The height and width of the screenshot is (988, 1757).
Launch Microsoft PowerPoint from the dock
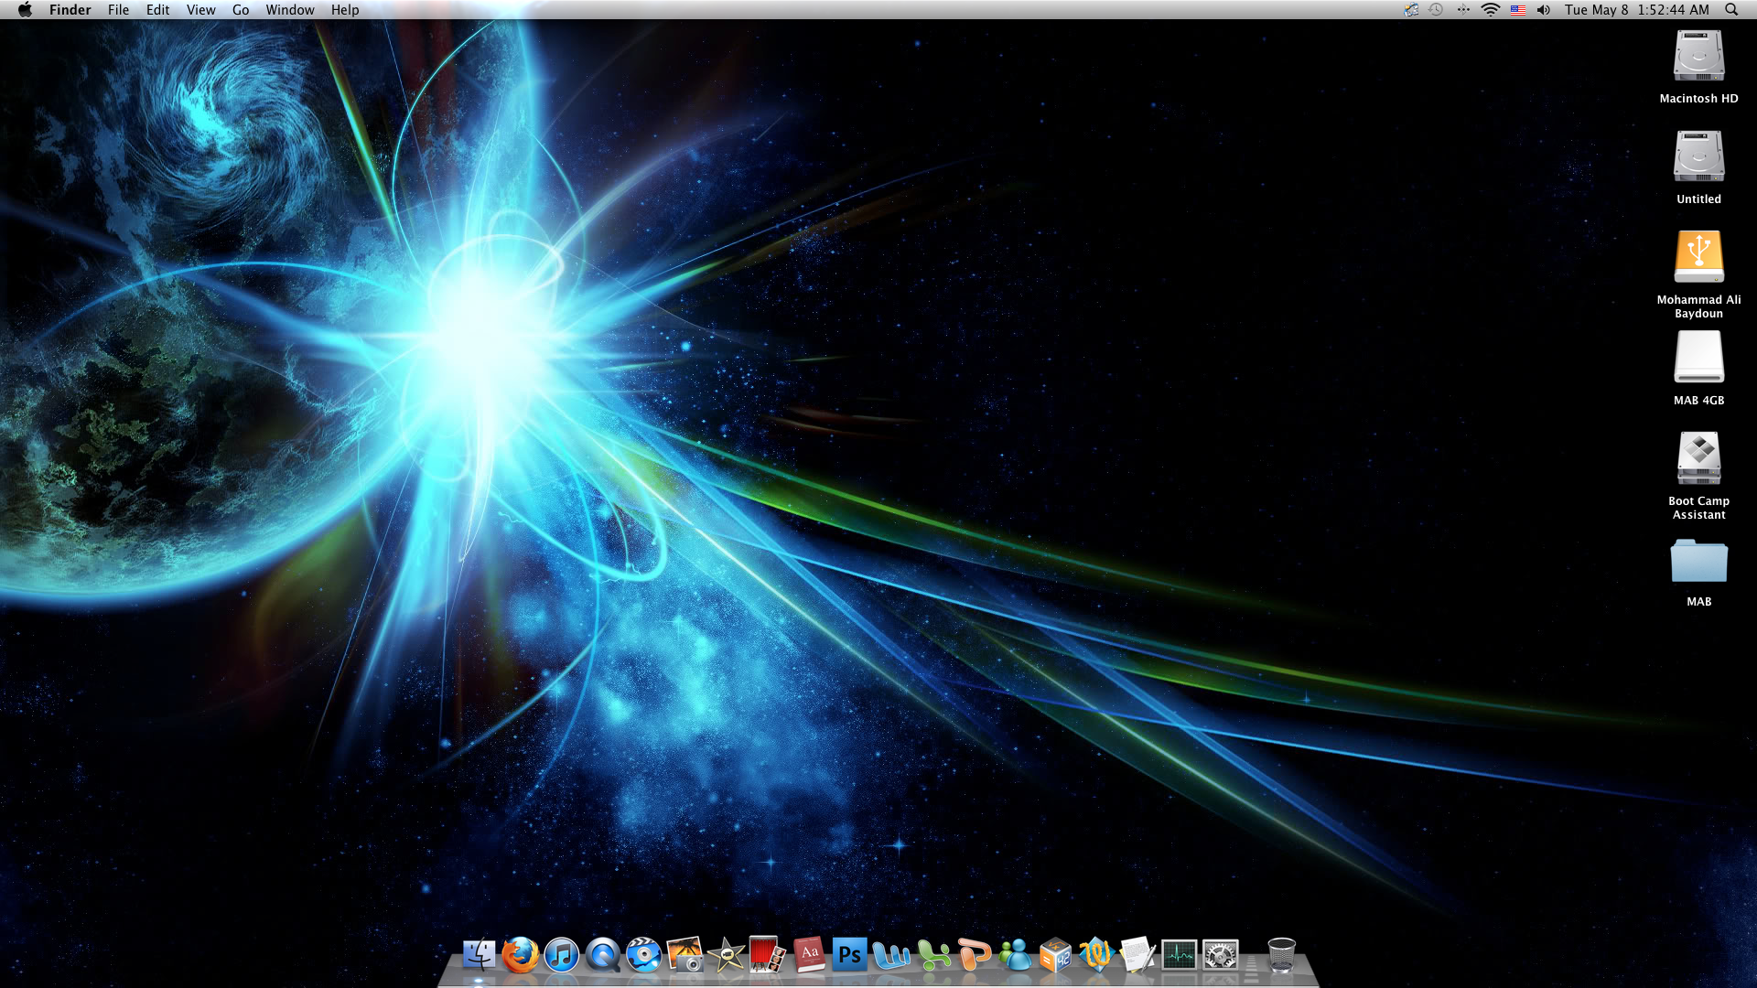[x=974, y=956]
